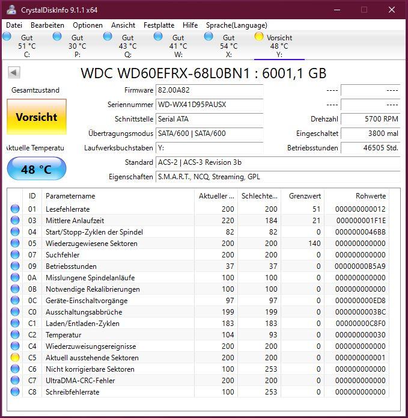Select 'Temperatur' attribute name in table
408x418 pixels.
coord(63,335)
